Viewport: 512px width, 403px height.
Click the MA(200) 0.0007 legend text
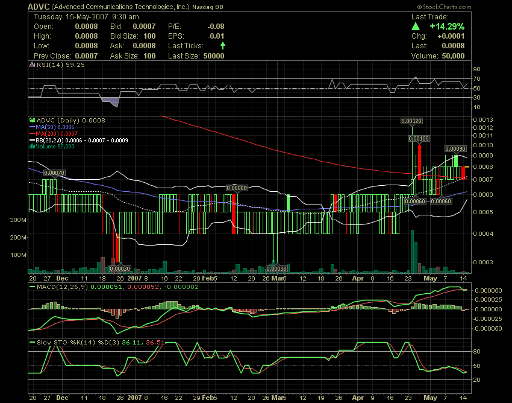(x=57, y=133)
